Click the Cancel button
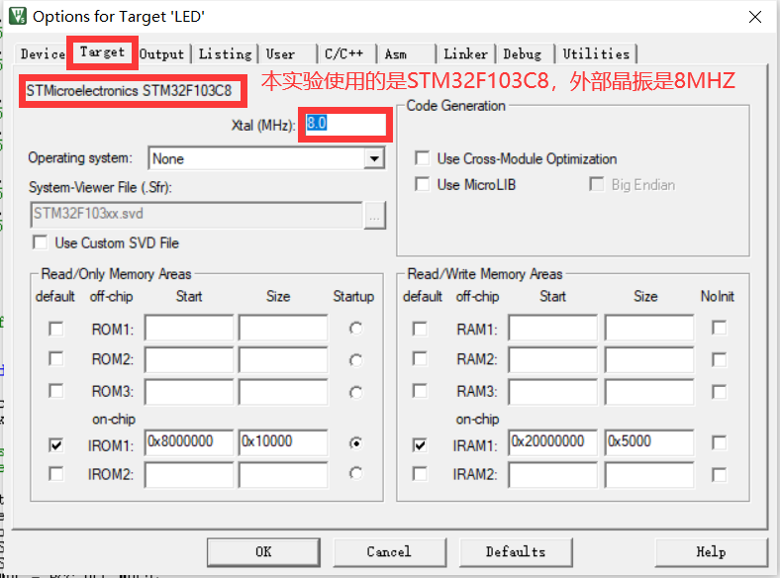 389,551
